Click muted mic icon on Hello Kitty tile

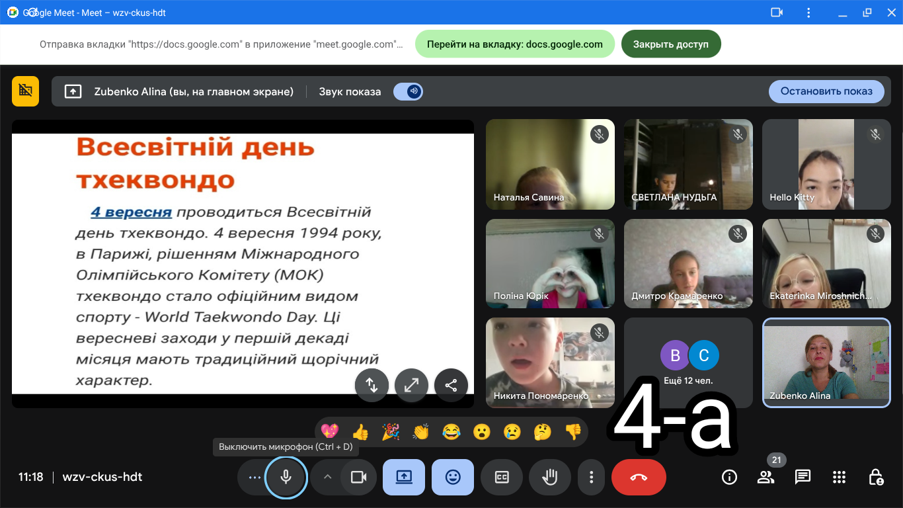point(875,134)
